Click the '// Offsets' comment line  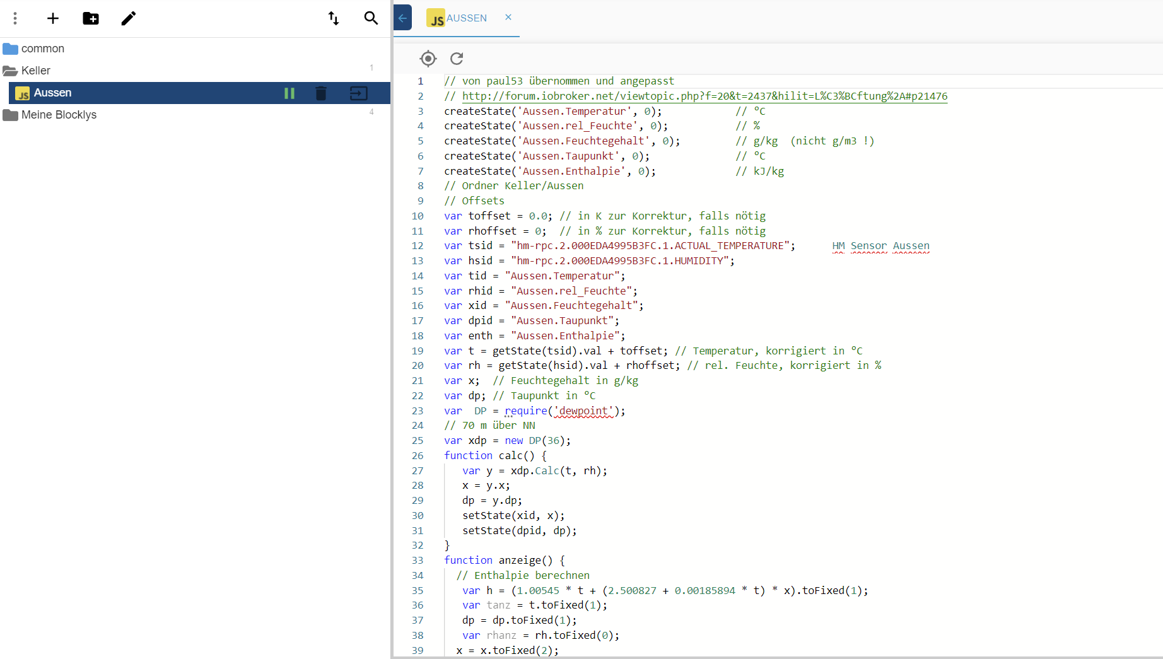tap(474, 201)
